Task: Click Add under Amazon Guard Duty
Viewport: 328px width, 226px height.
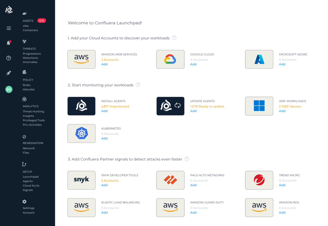Action: (193, 213)
